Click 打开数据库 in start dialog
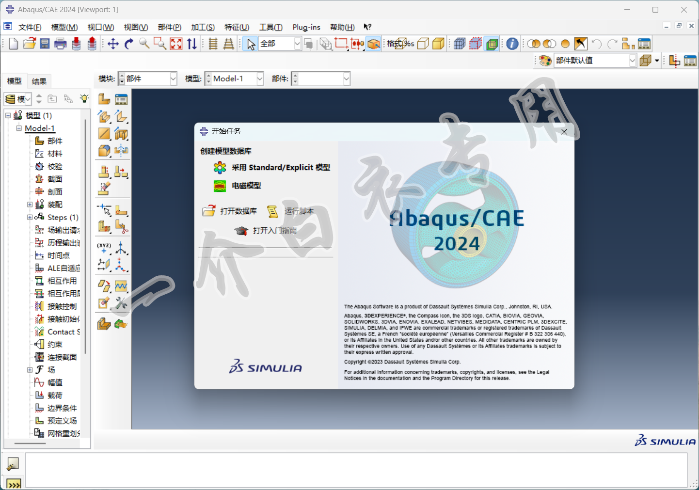This screenshot has width=699, height=490. coord(238,211)
